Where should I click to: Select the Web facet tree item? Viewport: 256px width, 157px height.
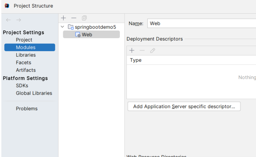87,35
